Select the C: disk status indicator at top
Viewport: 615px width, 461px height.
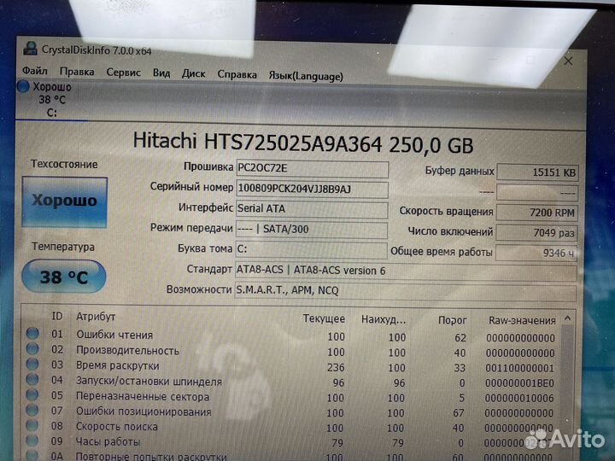click(45, 100)
